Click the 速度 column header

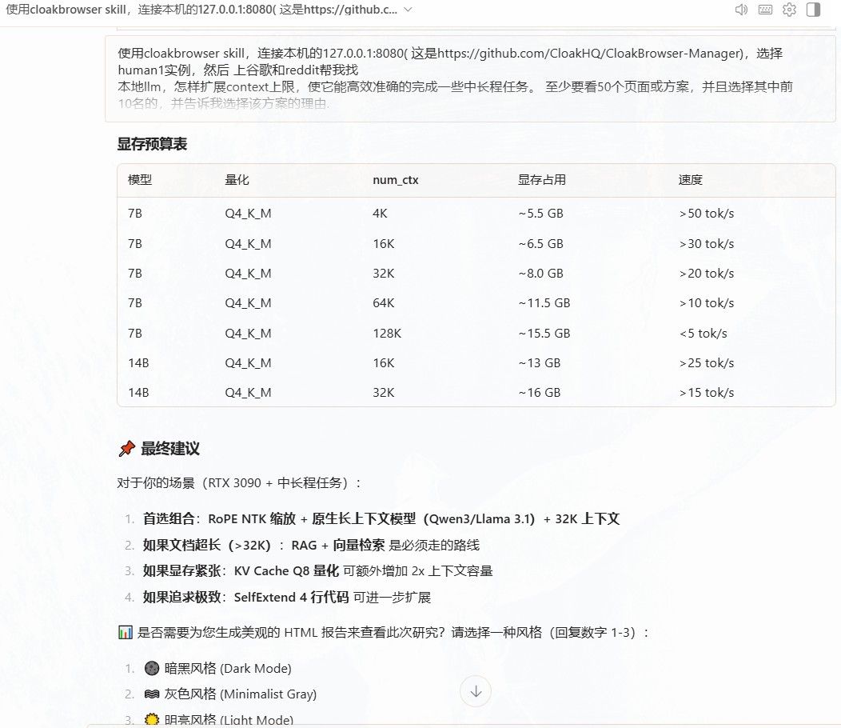click(x=690, y=180)
